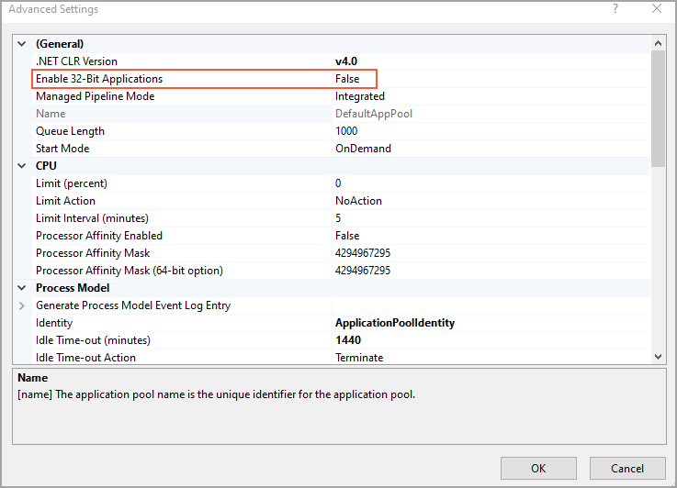Select the Managed Pipeline Mode value

click(359, 96)
